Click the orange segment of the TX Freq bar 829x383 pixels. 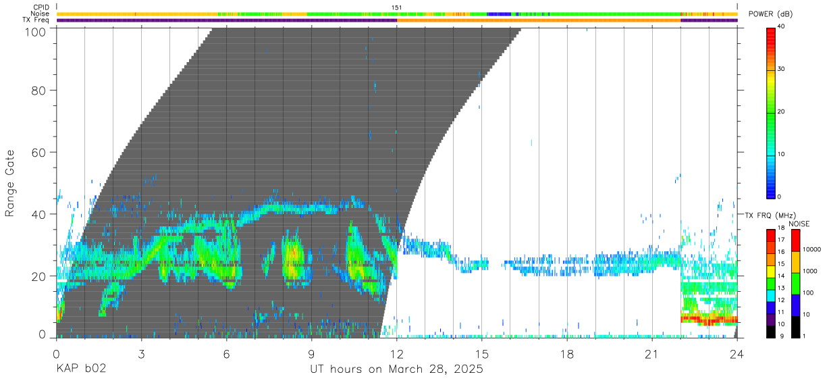tap(539, 20)
